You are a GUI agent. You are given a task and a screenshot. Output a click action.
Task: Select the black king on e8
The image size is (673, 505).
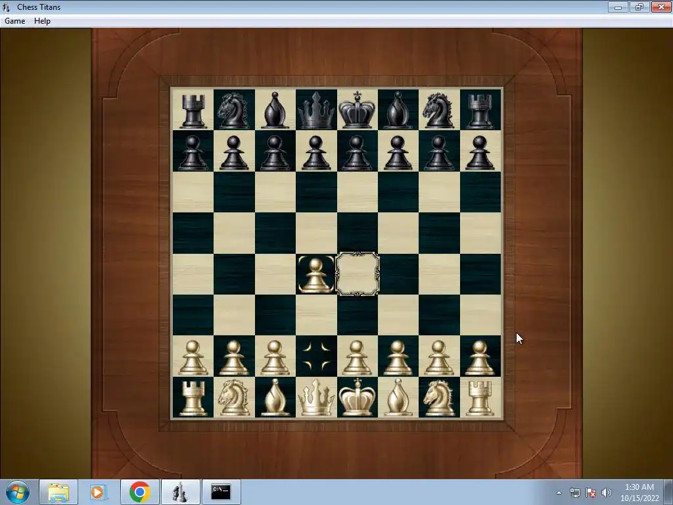tap(357, 110)
